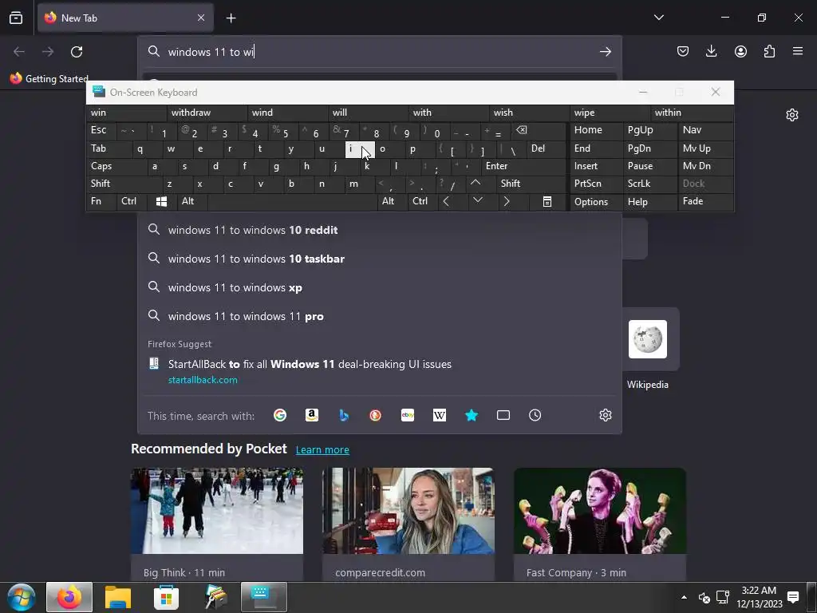Reload the current page
Viewport: 817px width, 613px height.
pyautogui.click(x=77, y=52)
